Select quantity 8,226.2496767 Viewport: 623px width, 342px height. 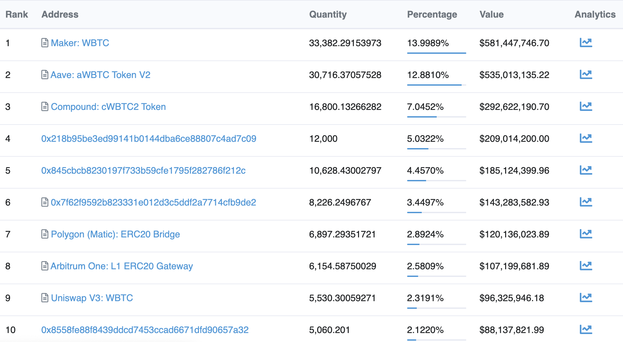point(340,202)
